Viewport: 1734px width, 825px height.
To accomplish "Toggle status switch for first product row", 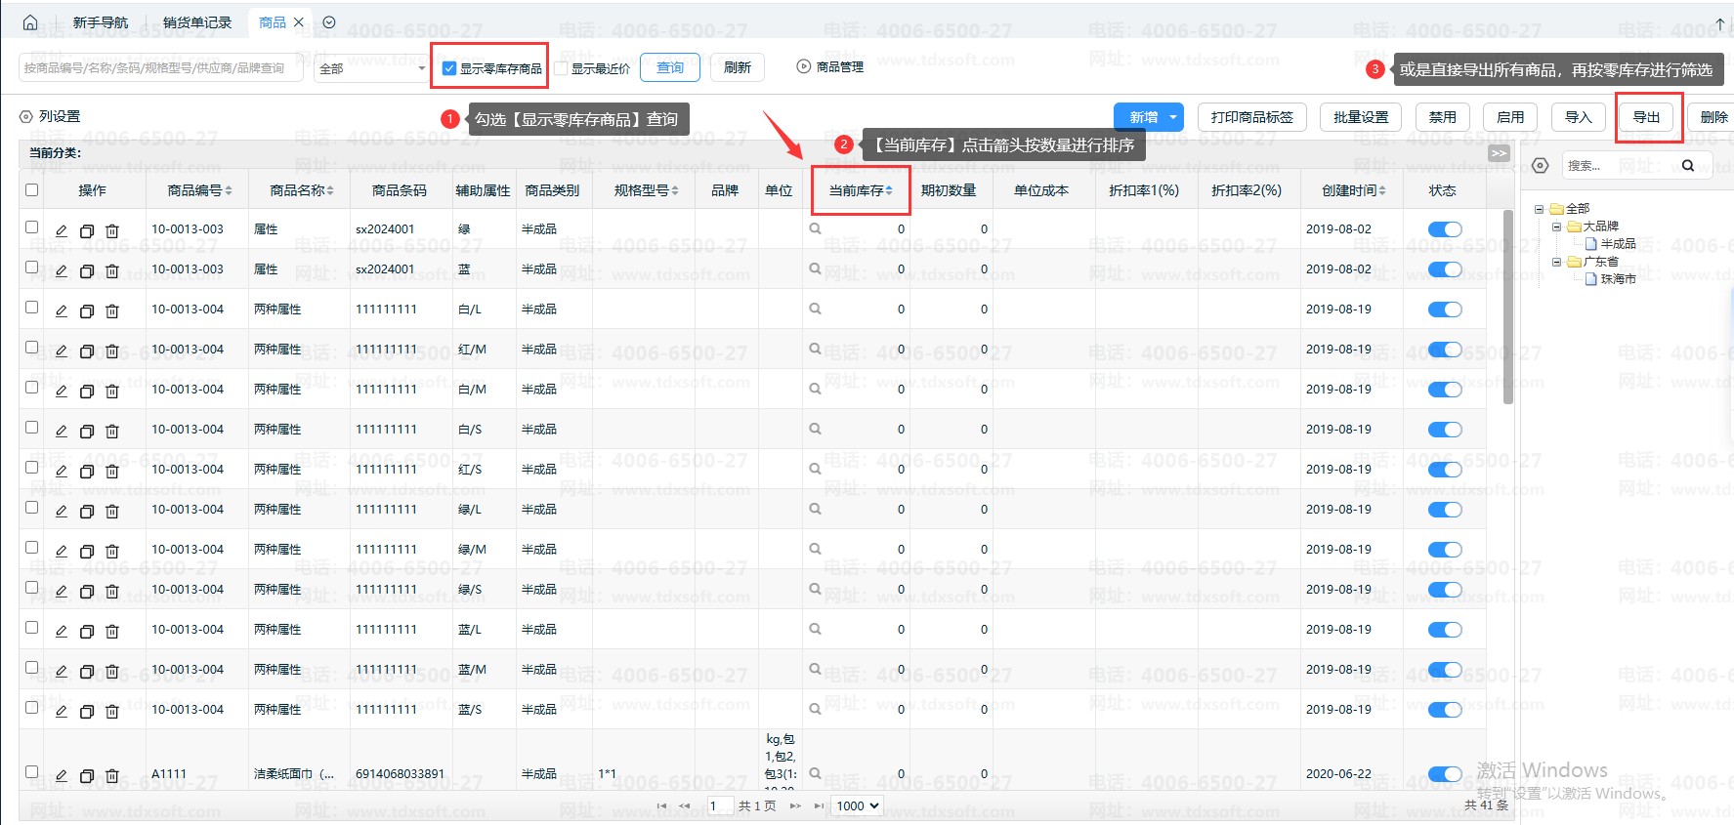I will (x=1444, y=229).
